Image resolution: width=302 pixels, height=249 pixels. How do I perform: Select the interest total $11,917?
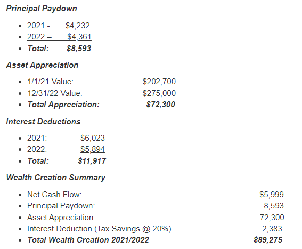tap(92, 161)
